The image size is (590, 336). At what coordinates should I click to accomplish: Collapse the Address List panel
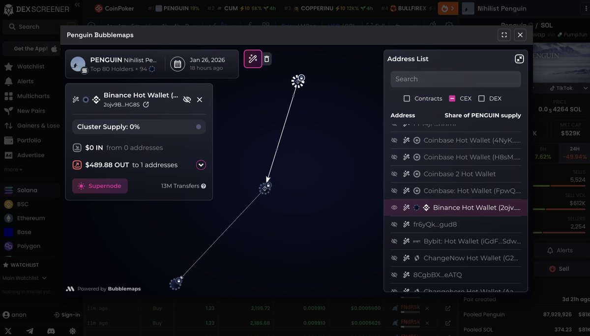coord(519,59)
